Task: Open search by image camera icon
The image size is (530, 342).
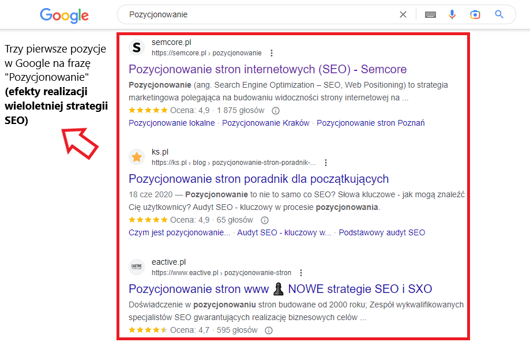Action: 475,14
